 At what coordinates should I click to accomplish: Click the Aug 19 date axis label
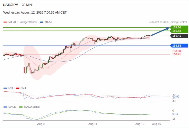pos(156,124)
